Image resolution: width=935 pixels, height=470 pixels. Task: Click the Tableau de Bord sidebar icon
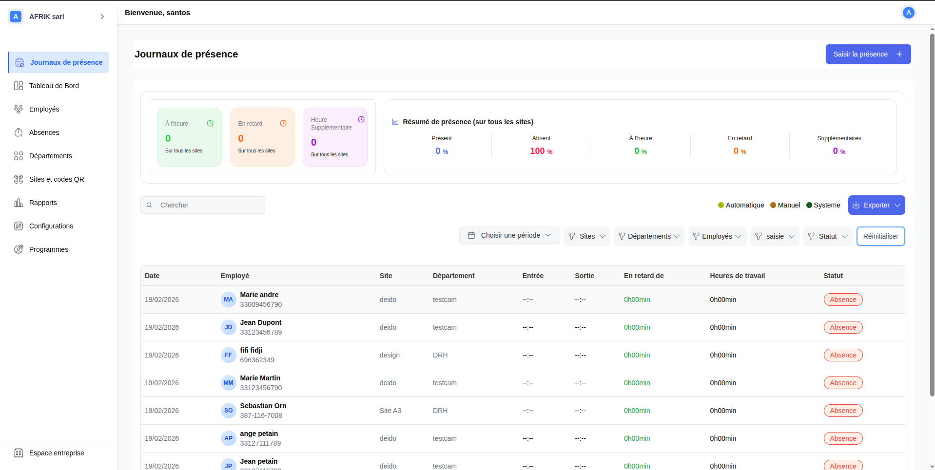pos(19,86)
